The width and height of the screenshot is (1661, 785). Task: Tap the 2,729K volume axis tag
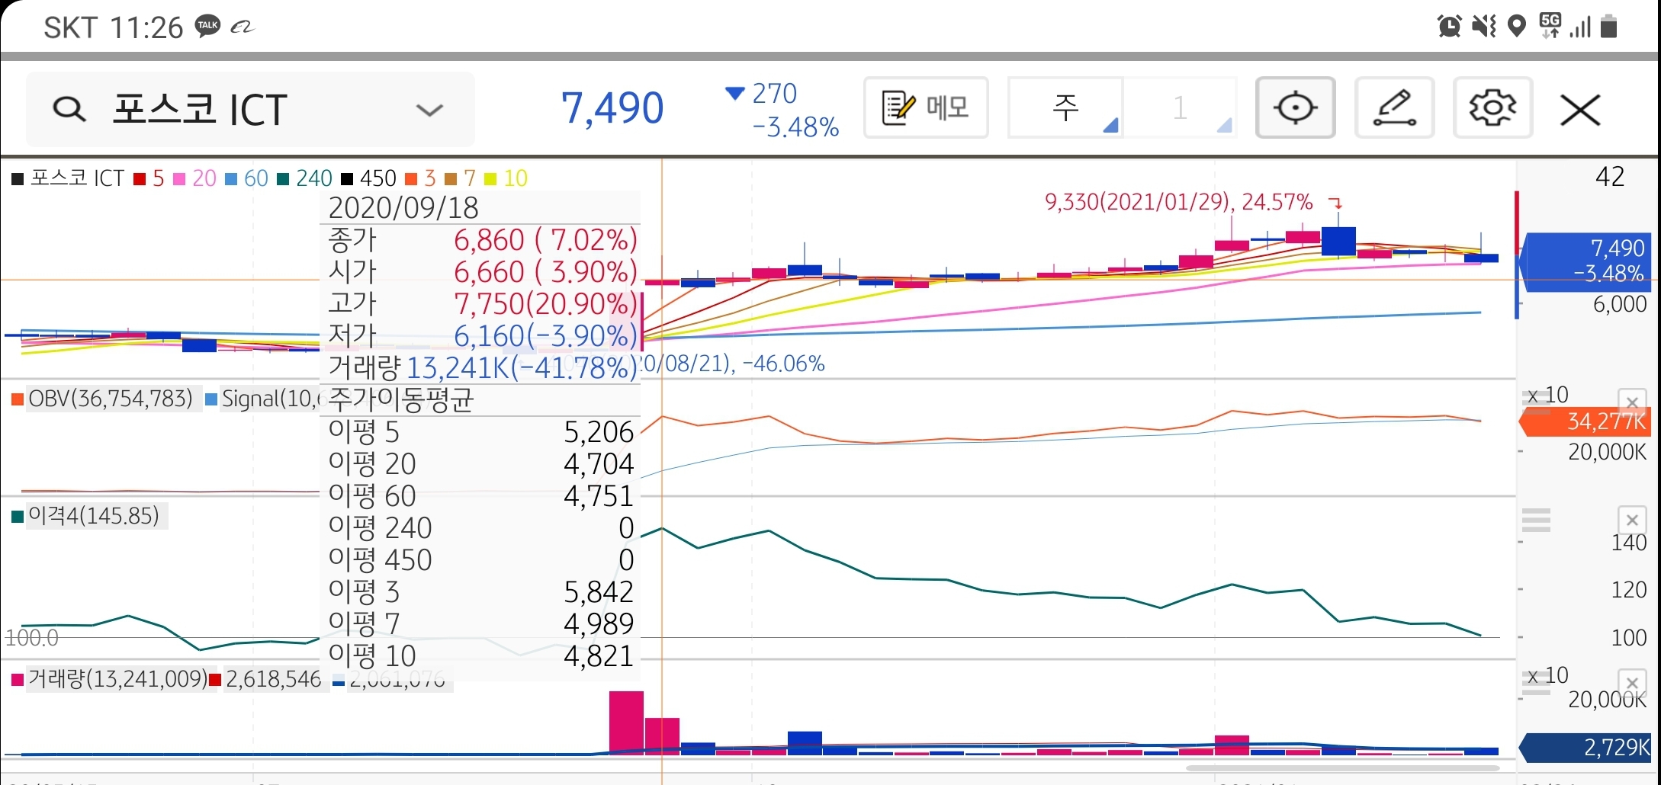pos(1585,748)
